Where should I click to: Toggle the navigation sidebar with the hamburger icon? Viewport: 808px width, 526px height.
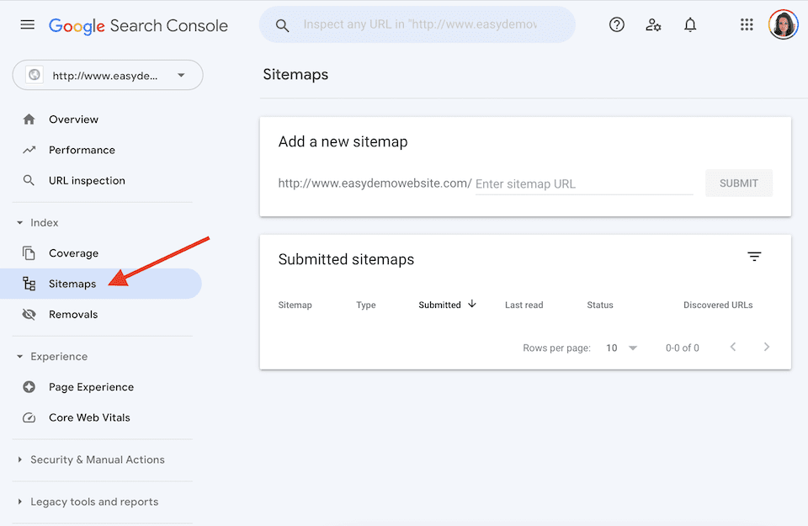click(27, 24)
